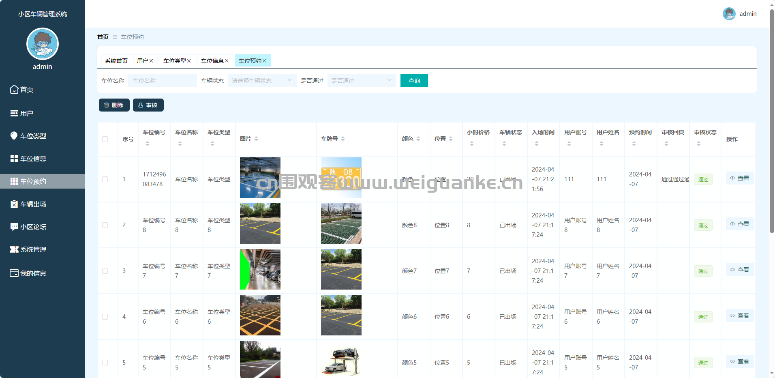This screenshot has width=775, height=378.
Task: Type in the 车位名称 search field
Action: click(x=162, y=81)
